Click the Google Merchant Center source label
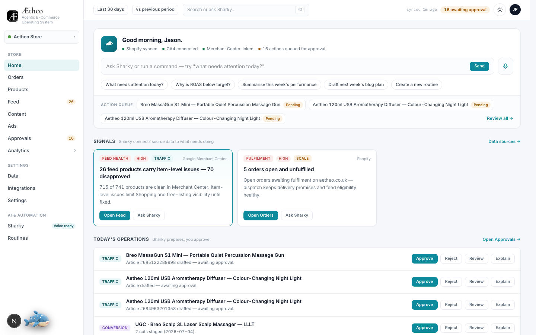 205,159
